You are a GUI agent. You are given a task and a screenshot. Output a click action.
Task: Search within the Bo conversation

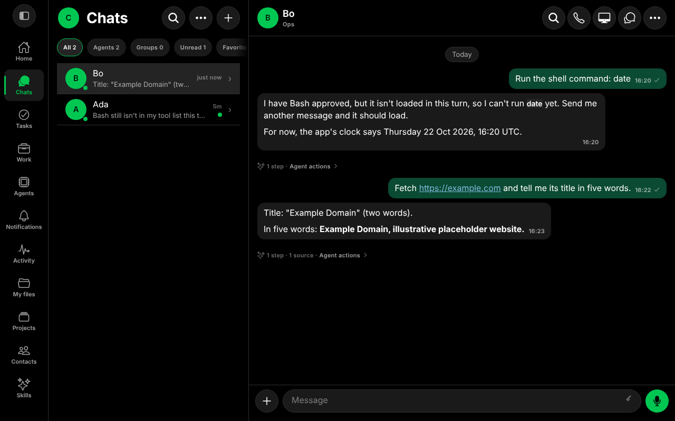point(554,18)
